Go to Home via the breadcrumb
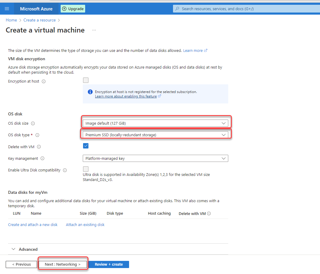Screen dimensions: 320x274 11,20
